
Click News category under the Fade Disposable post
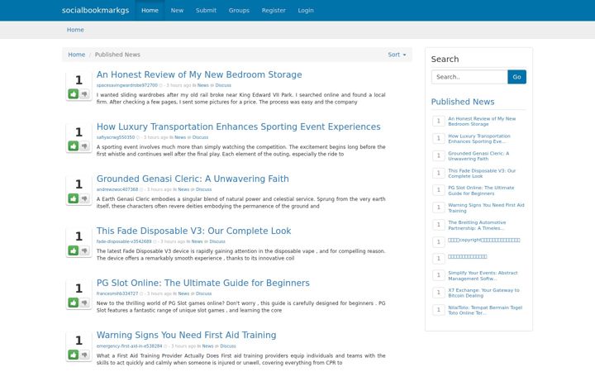tap(197, 241)
